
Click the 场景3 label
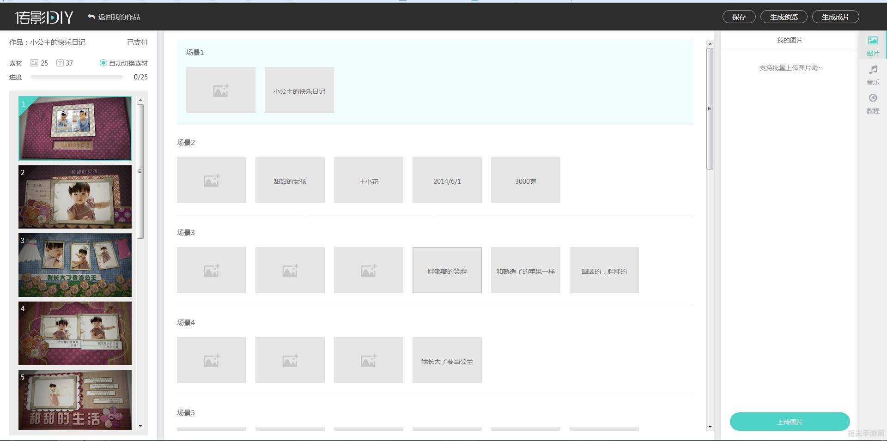(x=186, y=232)
